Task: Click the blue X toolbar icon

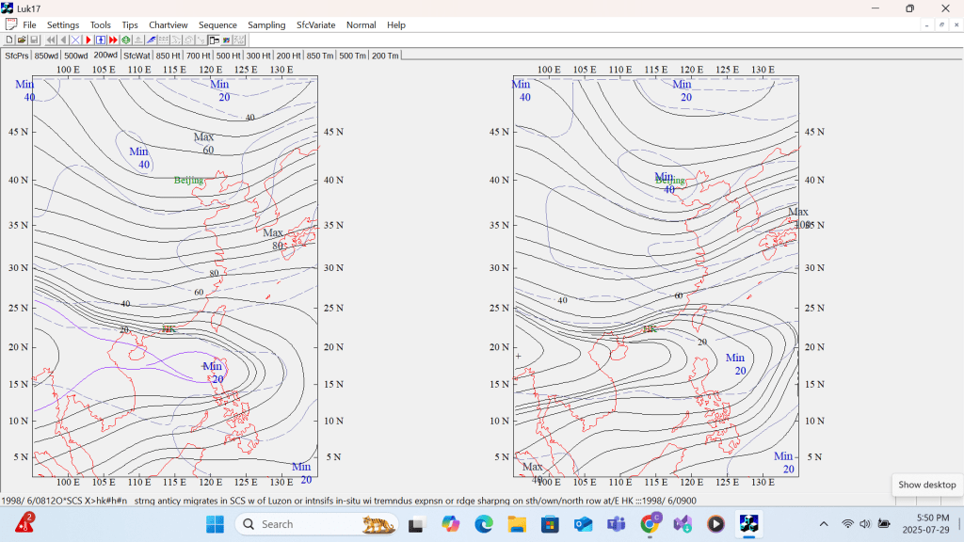Action: click(x=75, y=40)
